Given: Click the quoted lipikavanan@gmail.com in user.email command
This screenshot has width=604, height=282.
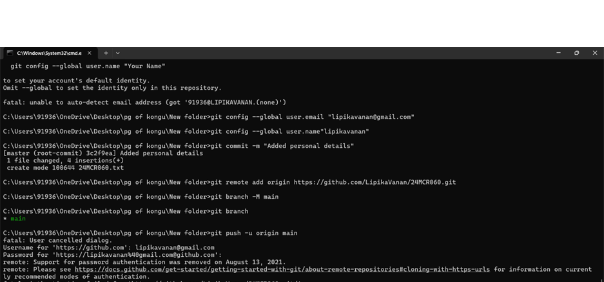Looking at the screenshot, I should click(x=371, y=117).
